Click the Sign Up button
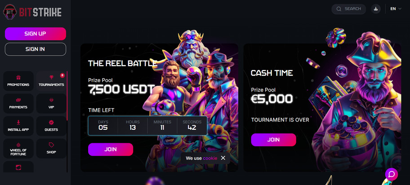 click(x=36, y=34)
